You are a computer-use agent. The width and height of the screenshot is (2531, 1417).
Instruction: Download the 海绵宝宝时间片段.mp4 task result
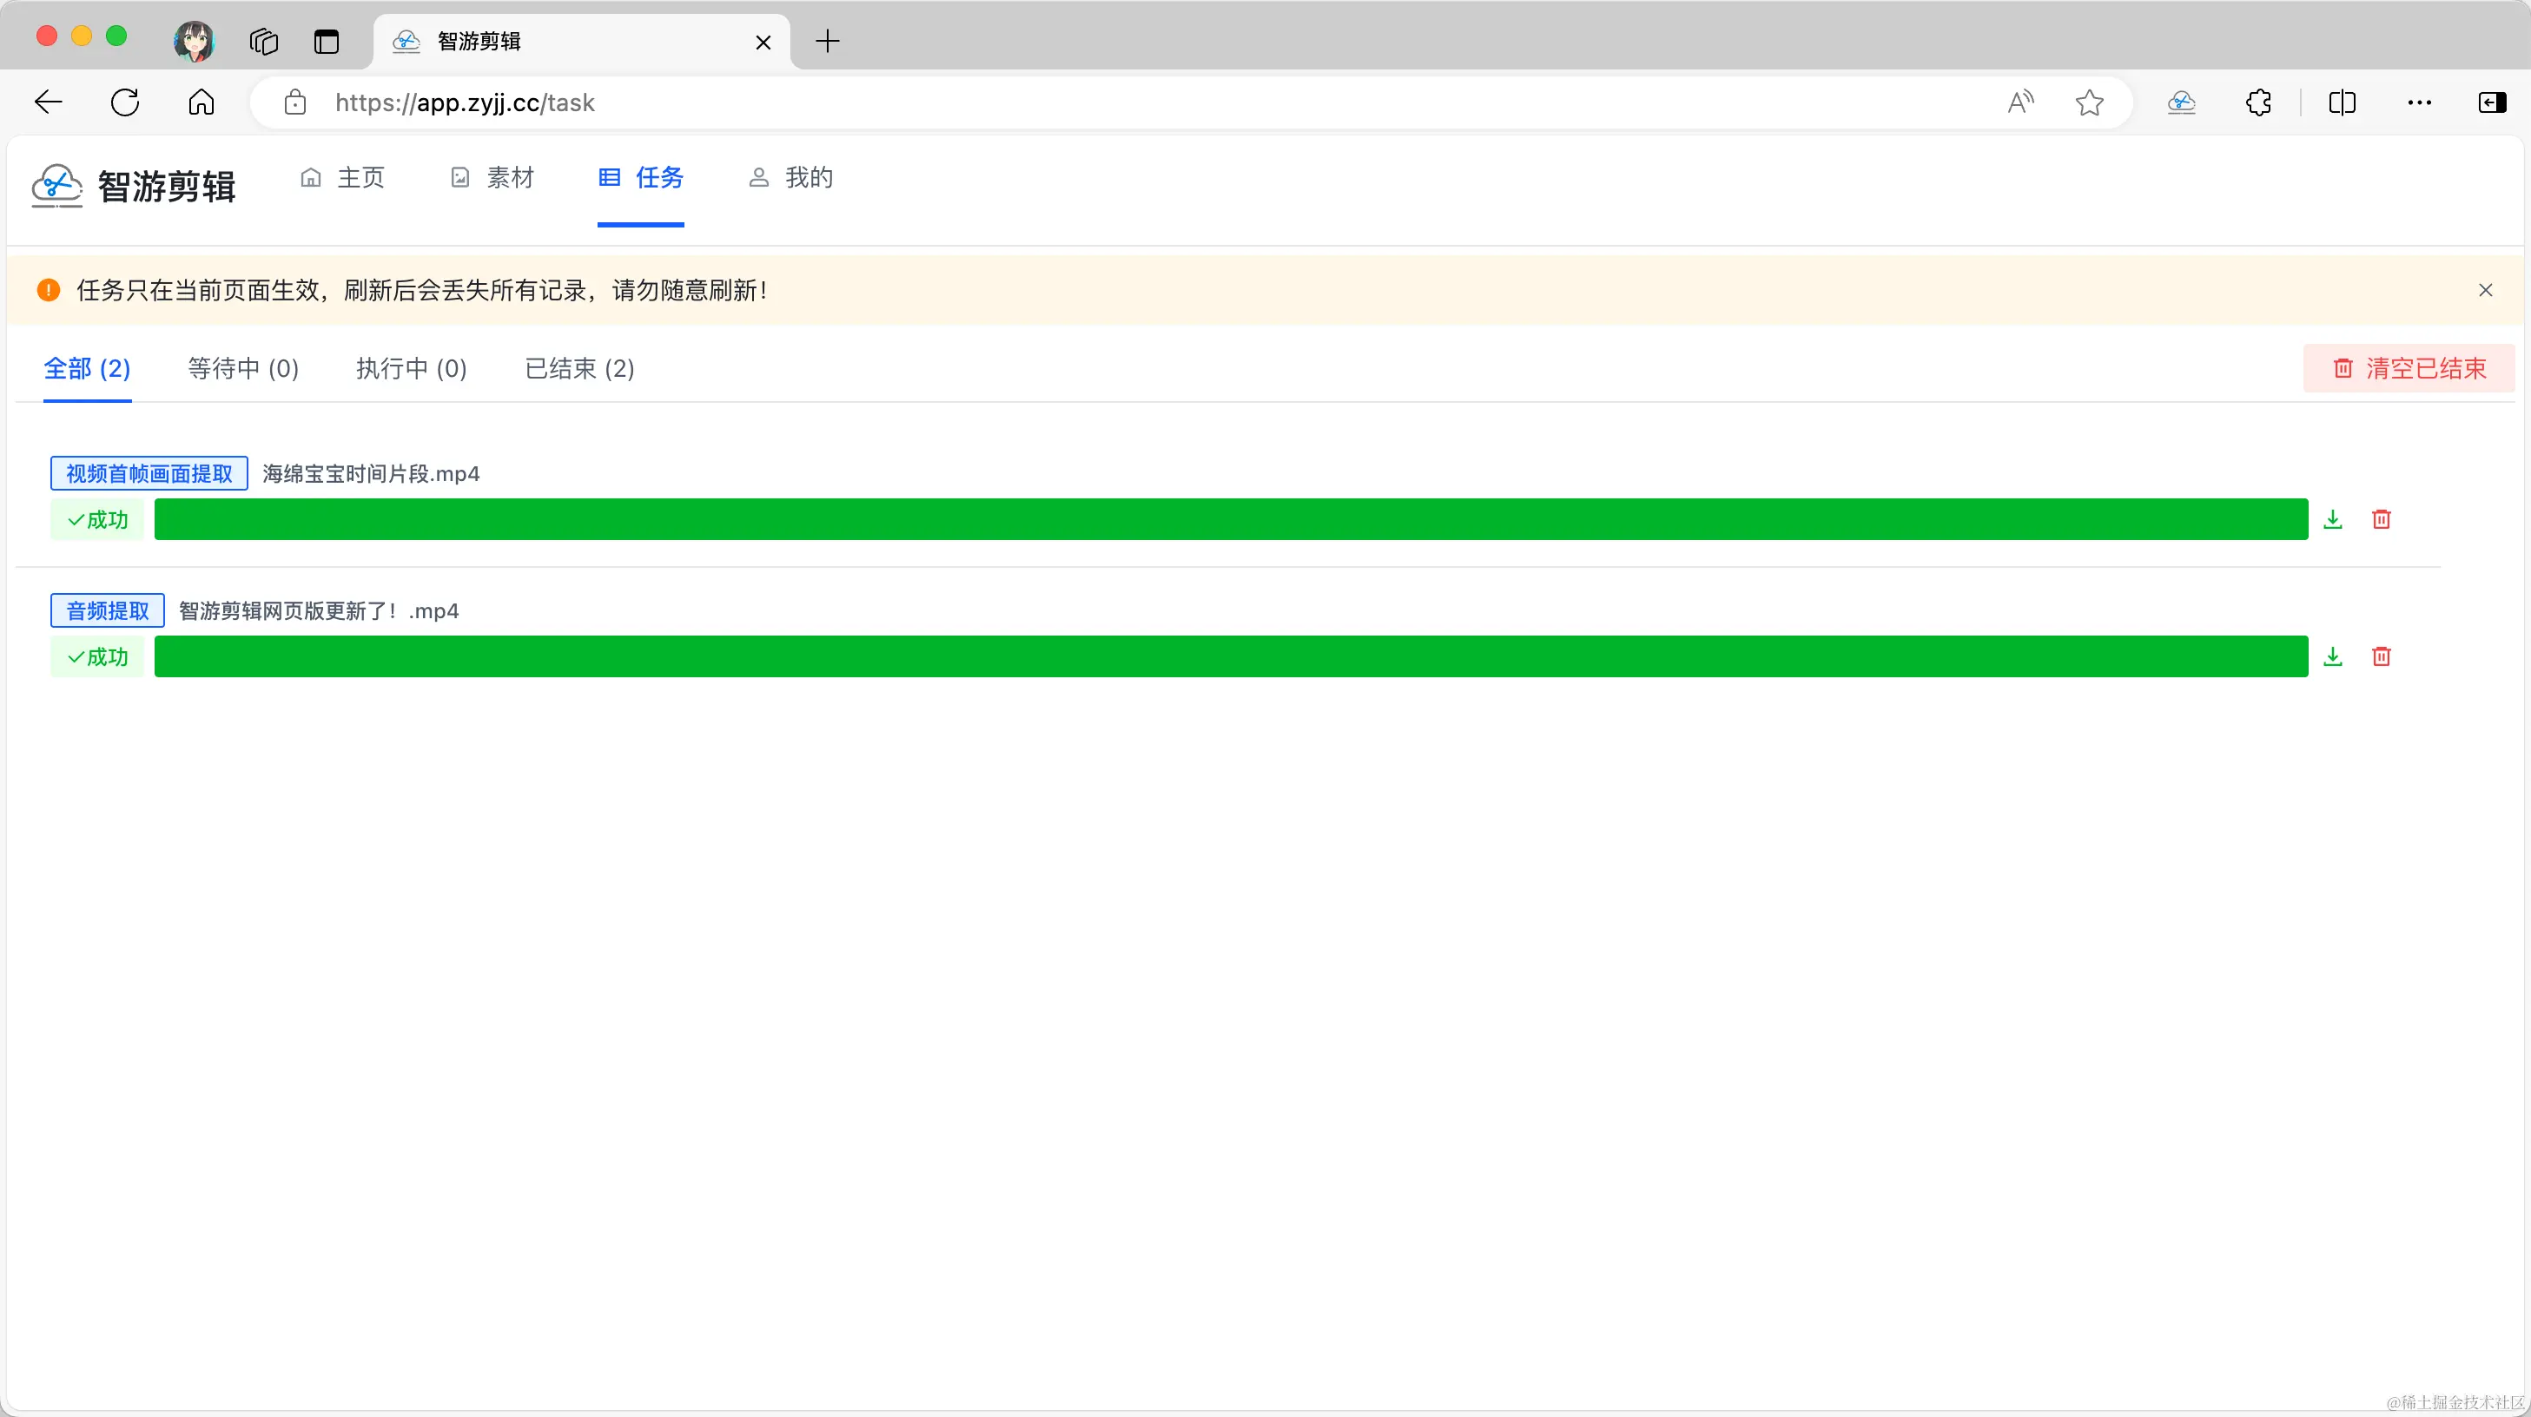tap(2332, 519)
